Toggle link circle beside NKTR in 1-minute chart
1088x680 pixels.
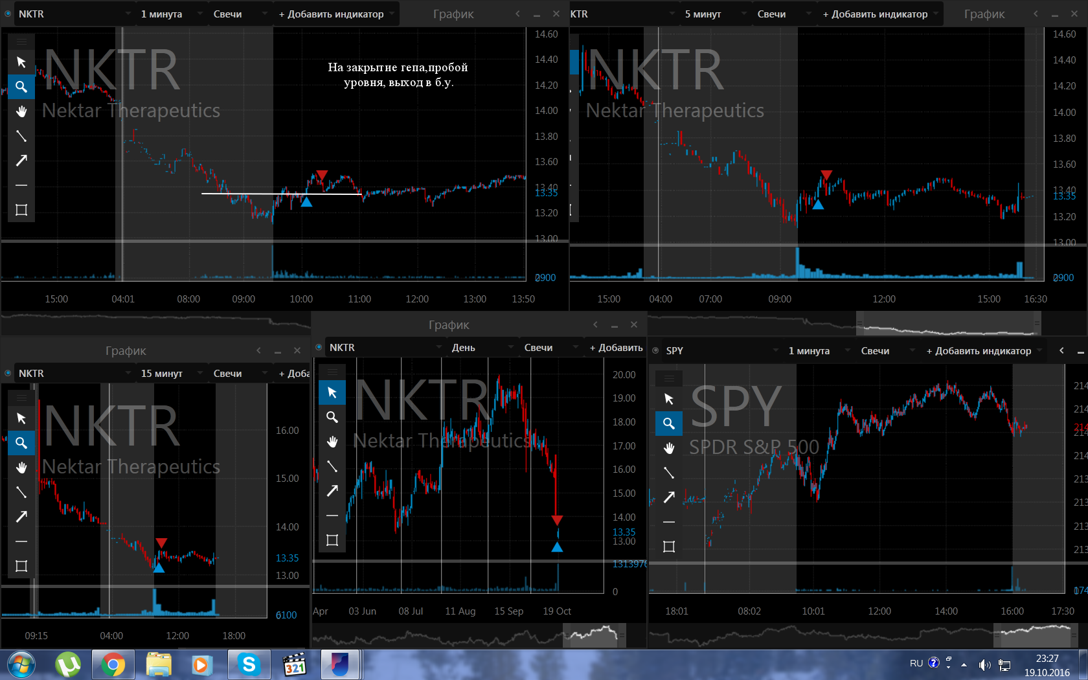8,14
